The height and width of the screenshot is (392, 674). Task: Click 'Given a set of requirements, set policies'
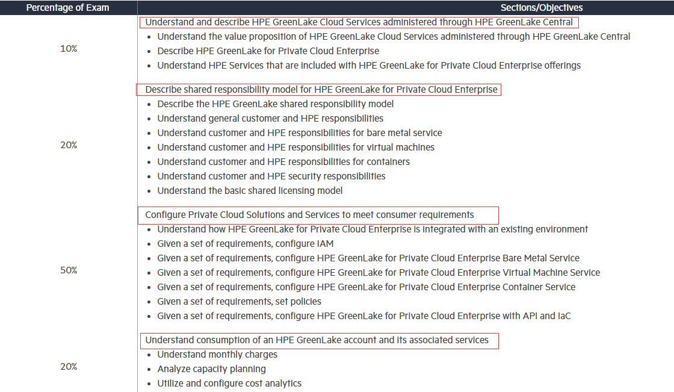[240, 302]
